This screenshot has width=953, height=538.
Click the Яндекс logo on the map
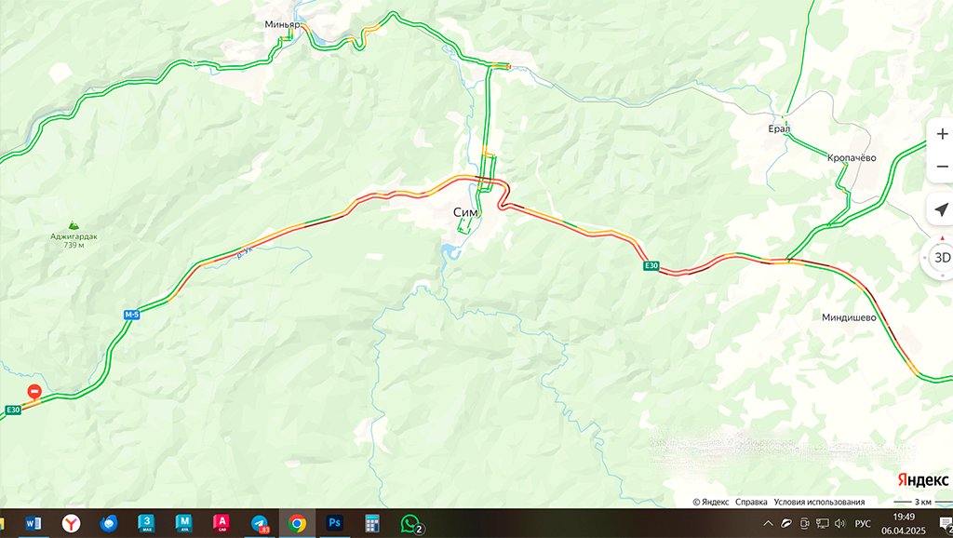(922, 480)
